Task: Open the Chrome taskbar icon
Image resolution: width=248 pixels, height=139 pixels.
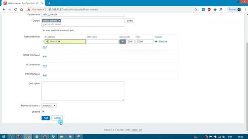Action: pos(28,137)
